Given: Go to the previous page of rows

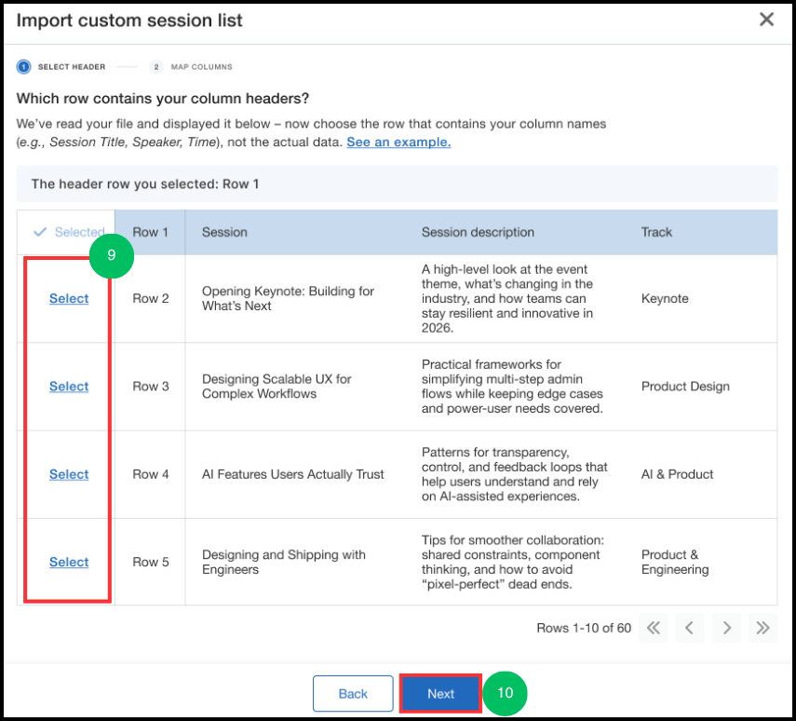Looking at the screenshot, I should pyautogui.click(x=689, y=628).
